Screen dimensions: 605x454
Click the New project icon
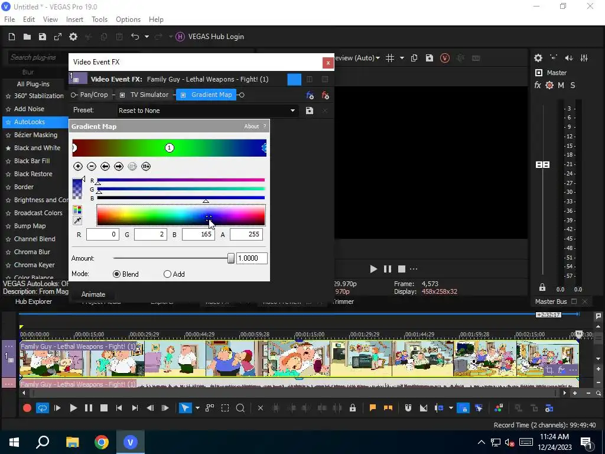click(12, 37)
